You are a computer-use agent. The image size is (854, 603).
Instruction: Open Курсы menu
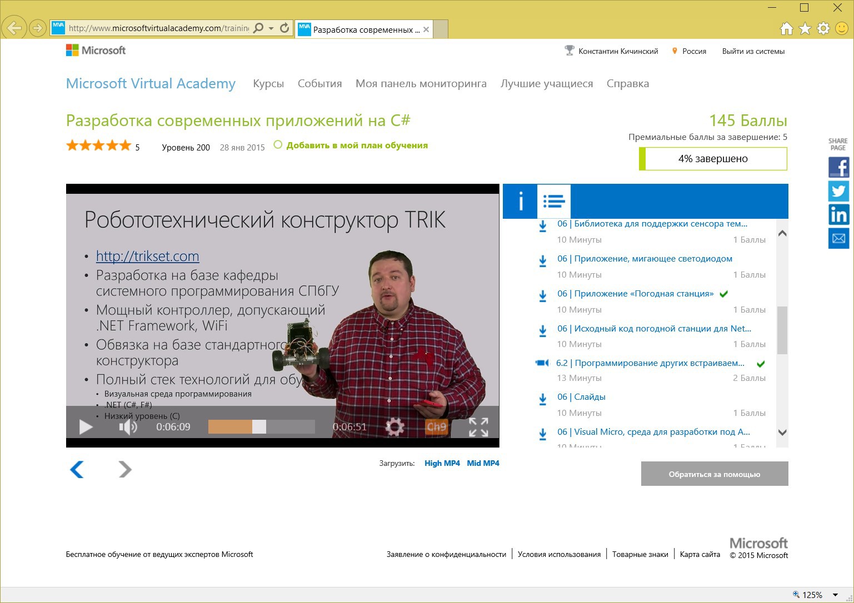[268, 84]
